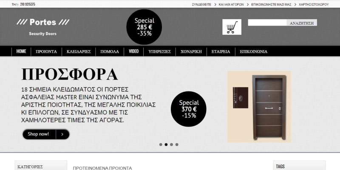The height and width of the screenshot is (170, 340).
Task: Click the Special 370 € slider badge
Action: tap(189, 109)
